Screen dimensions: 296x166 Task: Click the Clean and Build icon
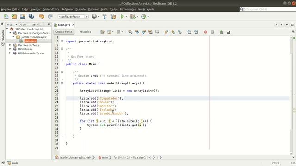113,17
